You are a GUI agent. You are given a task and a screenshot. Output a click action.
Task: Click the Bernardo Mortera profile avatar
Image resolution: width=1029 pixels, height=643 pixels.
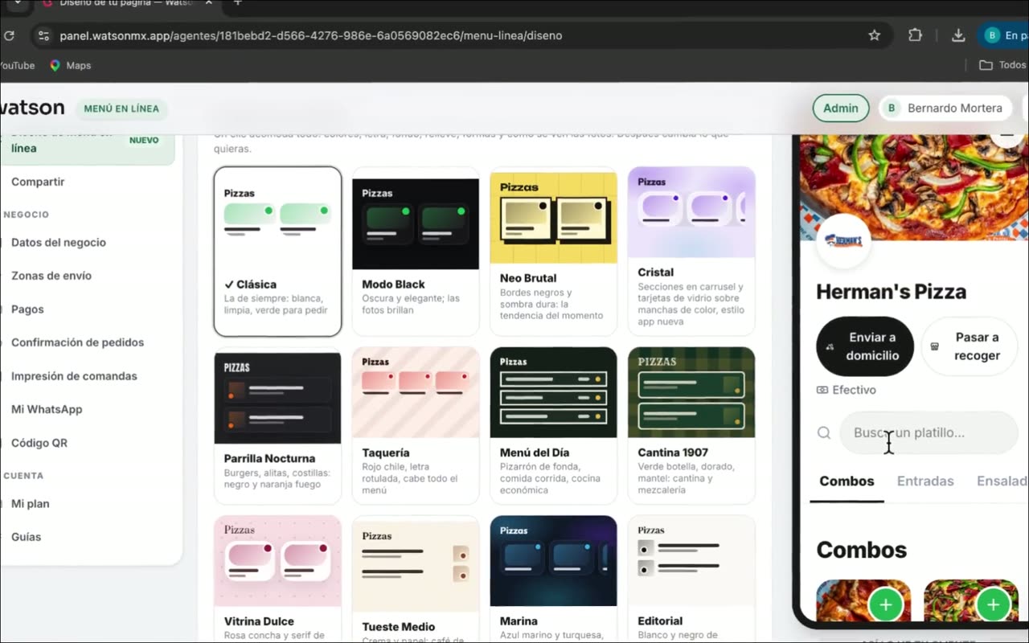pyautogui.click(x=891, y=109)
